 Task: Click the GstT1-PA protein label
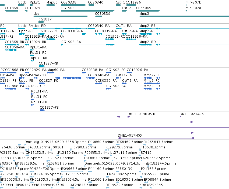(124, 75)
